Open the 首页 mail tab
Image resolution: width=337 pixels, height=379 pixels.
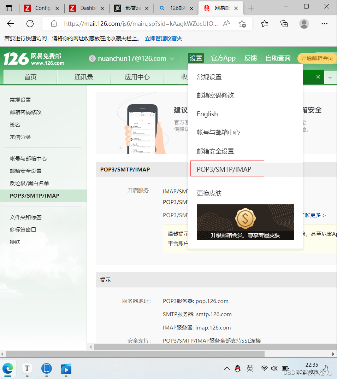point(30,77)
